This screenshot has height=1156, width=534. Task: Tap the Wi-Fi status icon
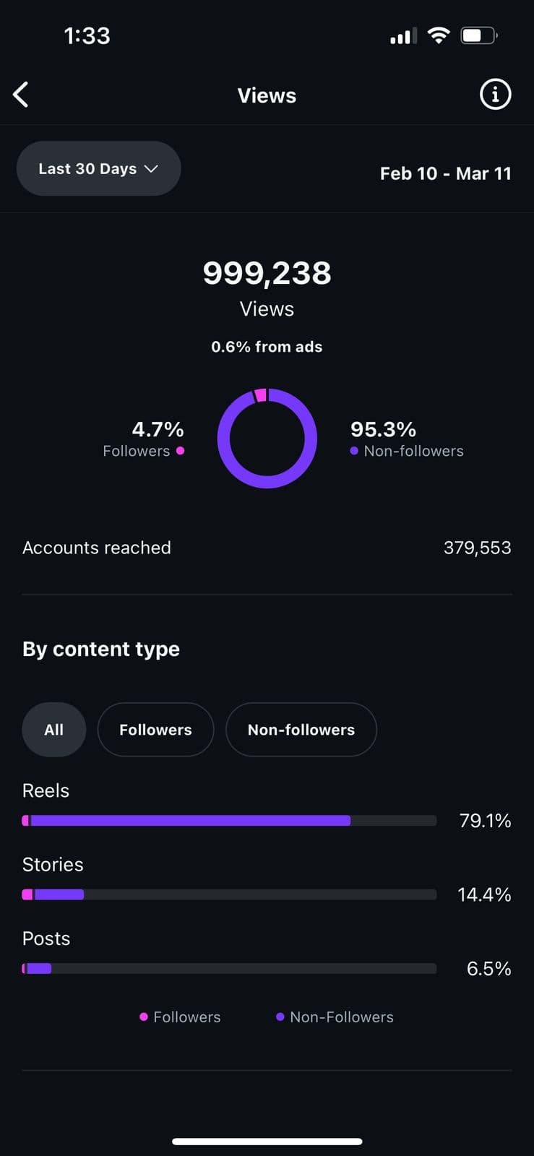point(438,35)
